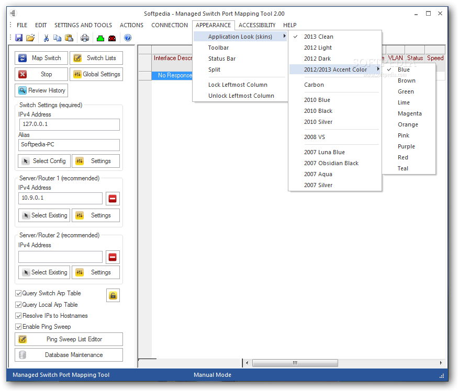The height and width of the screenshot is (392, 459).
Task: Click the Stop button
Action: (41, 74)
